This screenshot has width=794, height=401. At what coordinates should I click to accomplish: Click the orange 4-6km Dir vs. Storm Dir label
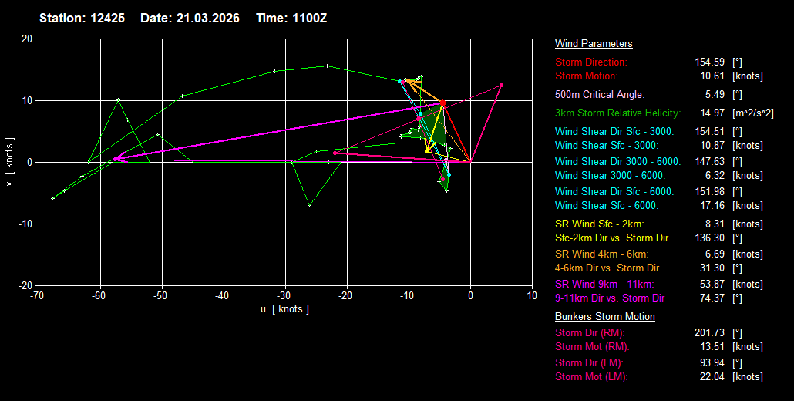coord(607,268)
